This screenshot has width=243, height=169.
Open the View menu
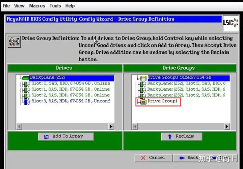[x=19, y=6]
